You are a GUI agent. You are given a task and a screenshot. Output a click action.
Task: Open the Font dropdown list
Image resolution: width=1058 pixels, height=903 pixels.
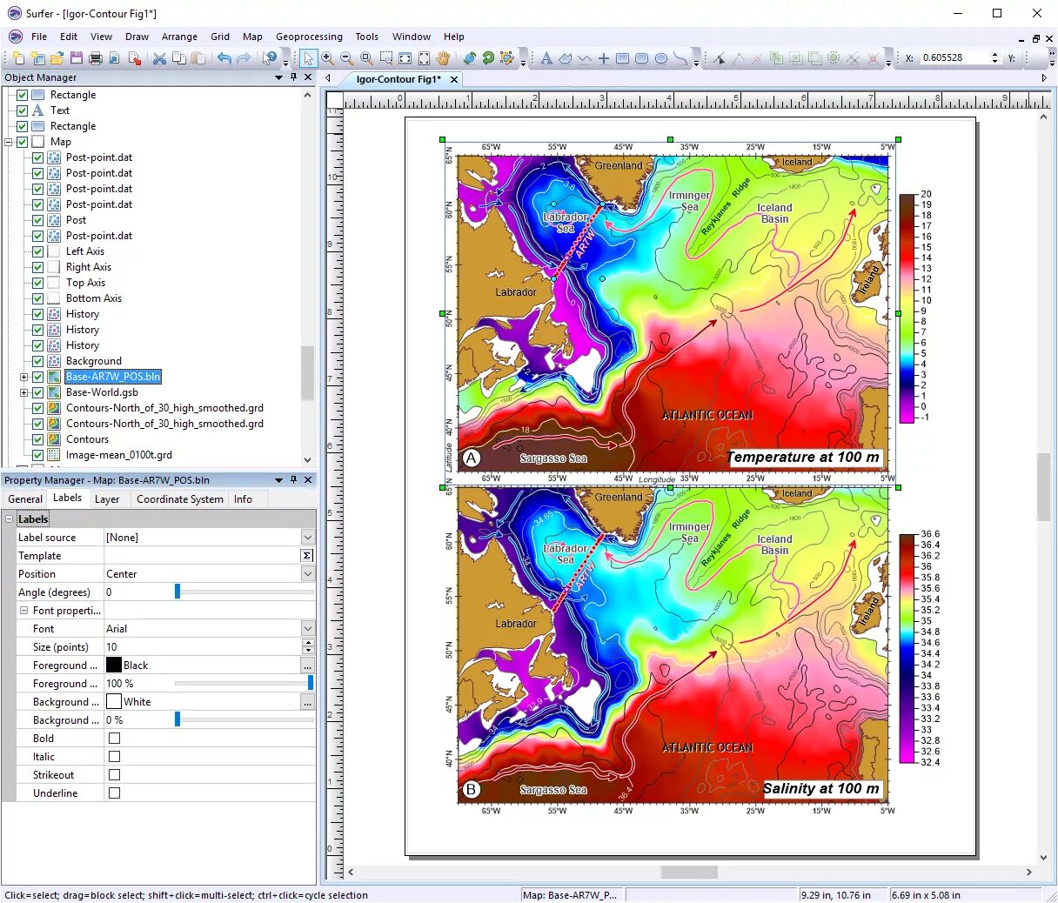click(307, 629)
